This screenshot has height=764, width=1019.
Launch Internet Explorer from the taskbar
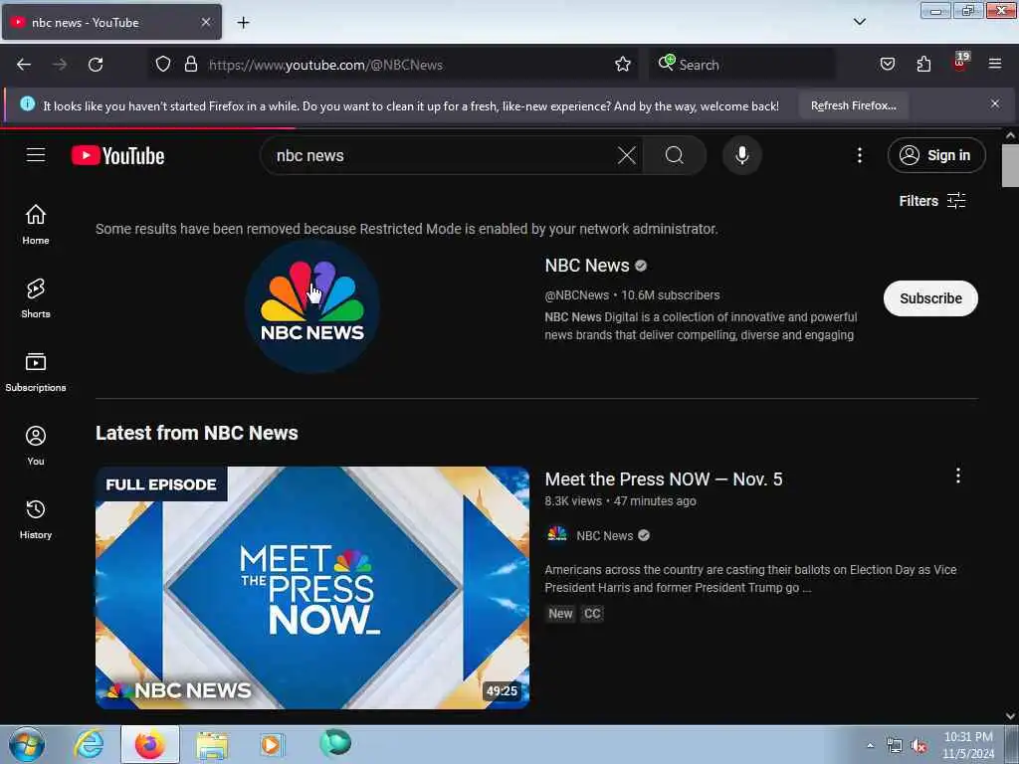tap(89, 744)
